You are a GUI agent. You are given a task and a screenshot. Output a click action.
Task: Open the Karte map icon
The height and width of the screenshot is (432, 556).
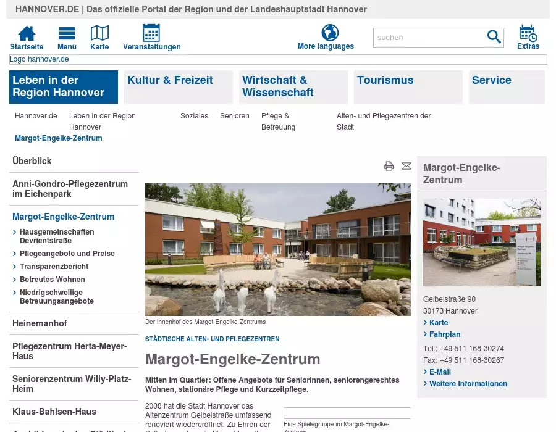coord(99,33)
